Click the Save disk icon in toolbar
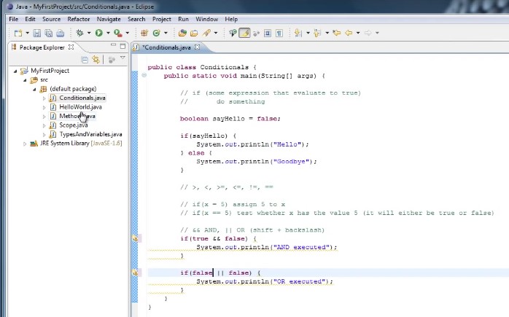This screenshot has height=317, width=509. pos(37,33)
